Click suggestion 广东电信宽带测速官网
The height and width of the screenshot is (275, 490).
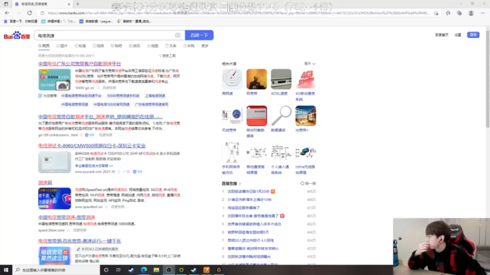click(151, 105)
